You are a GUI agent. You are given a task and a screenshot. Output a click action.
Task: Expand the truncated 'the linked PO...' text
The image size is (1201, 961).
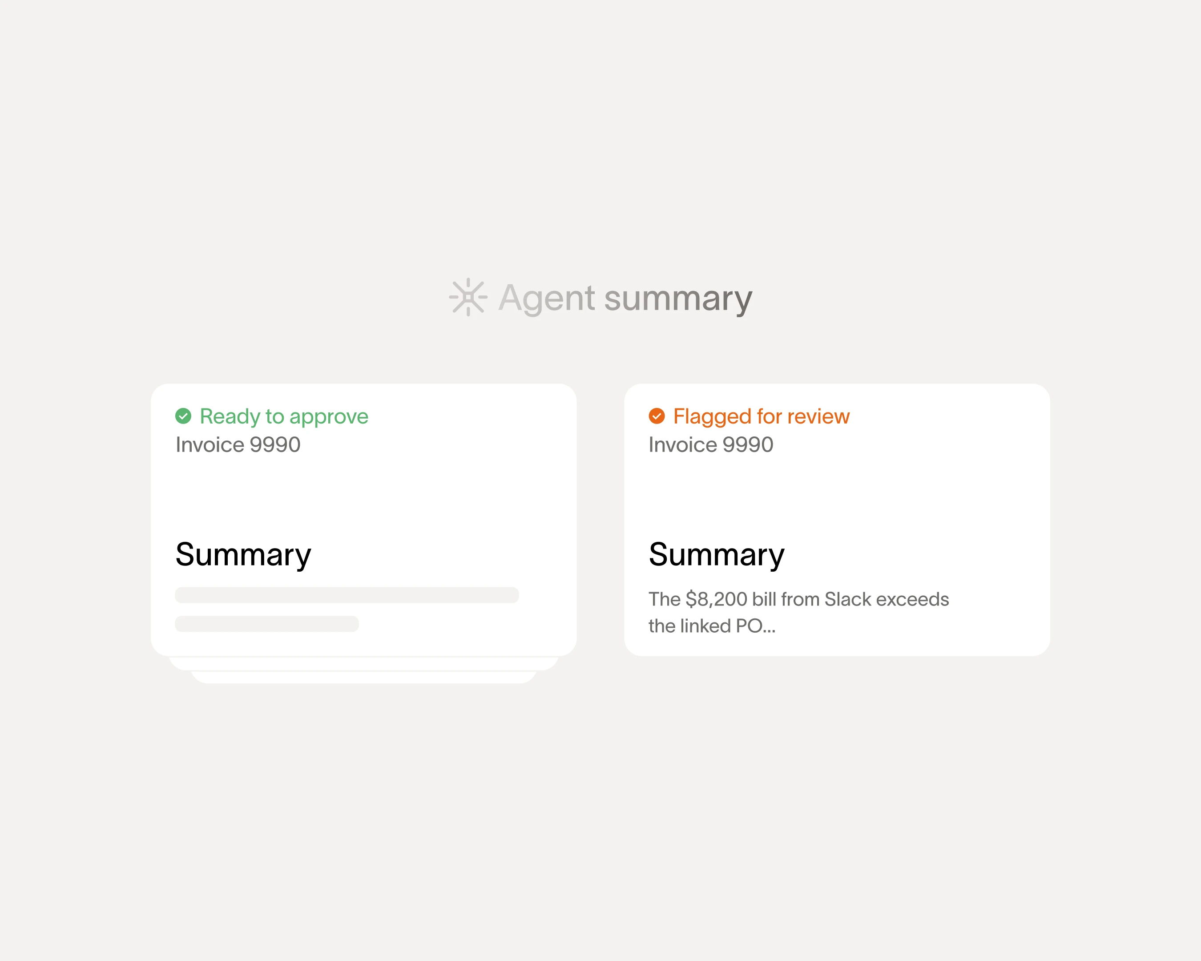(711, 626)
